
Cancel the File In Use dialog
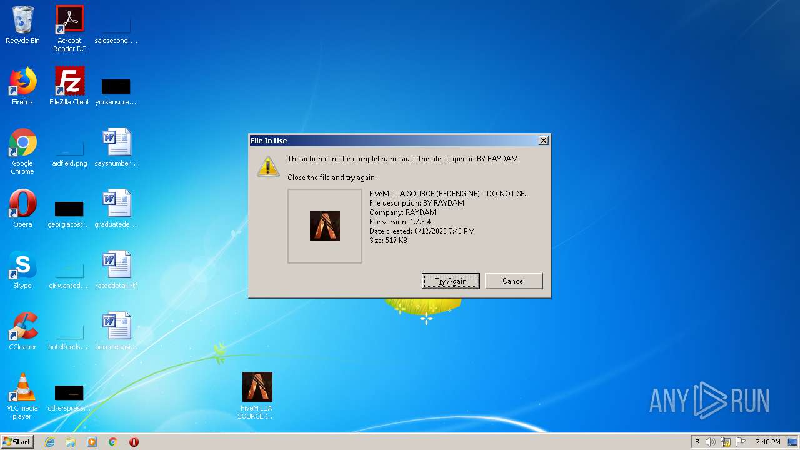[x=514, y=281]
